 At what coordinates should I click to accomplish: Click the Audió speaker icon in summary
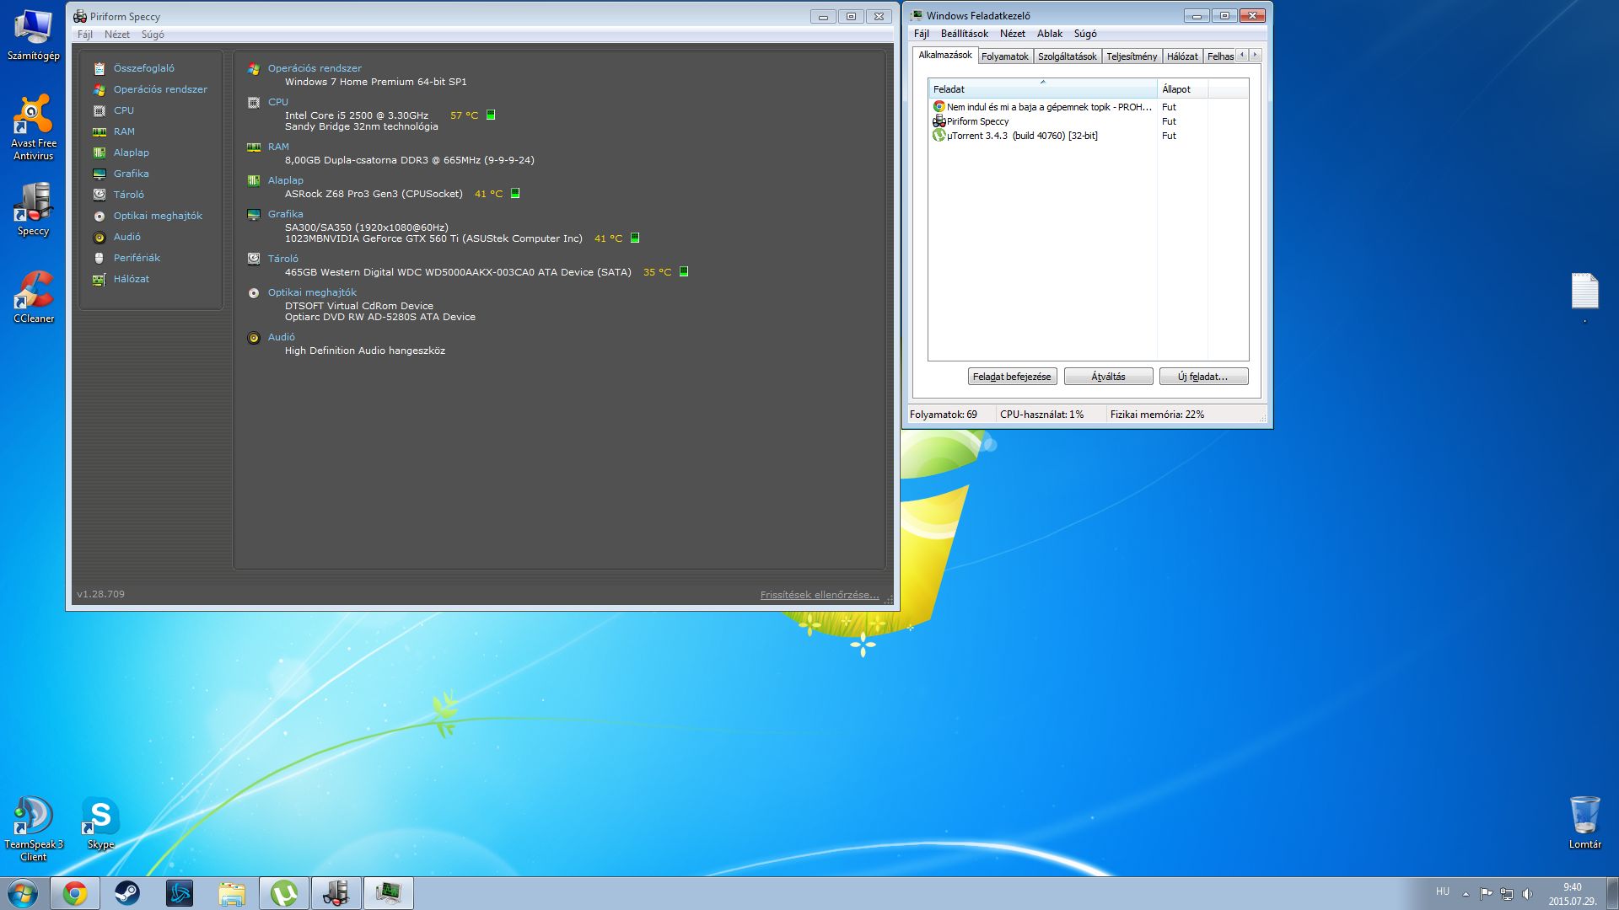253,338
